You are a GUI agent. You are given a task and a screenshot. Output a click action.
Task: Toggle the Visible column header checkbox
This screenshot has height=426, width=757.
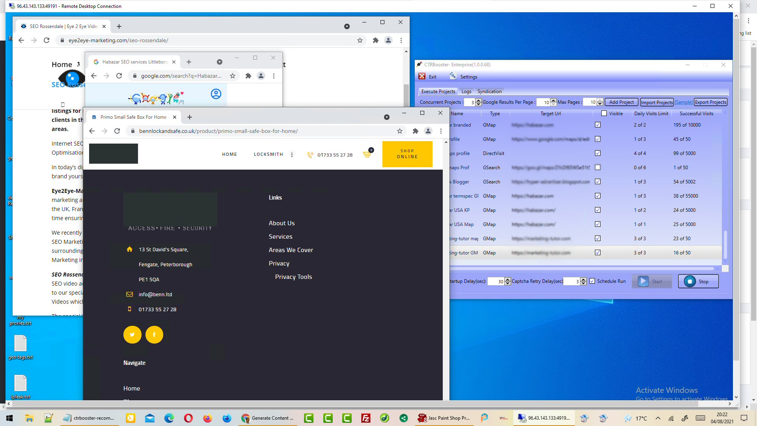pyautogui.click(x=604, y=113)
